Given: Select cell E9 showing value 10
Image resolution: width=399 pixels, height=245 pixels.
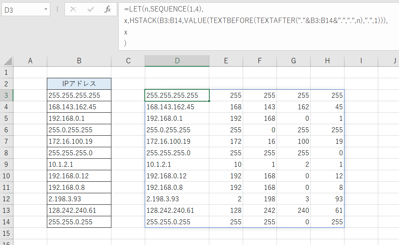Looking at the screenshot, I should click(x=226, y=164).
